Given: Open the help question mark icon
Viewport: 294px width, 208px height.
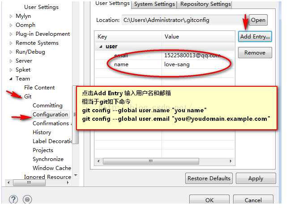Looking at the screenshot, I should click(13, 200).
